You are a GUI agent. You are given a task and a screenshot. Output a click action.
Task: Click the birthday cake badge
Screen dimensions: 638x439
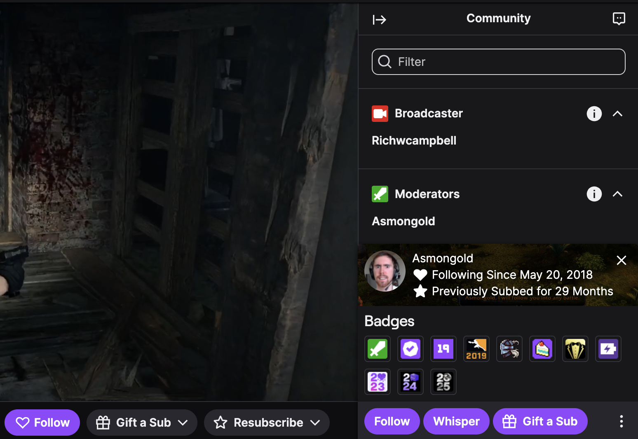coord(542,349)
